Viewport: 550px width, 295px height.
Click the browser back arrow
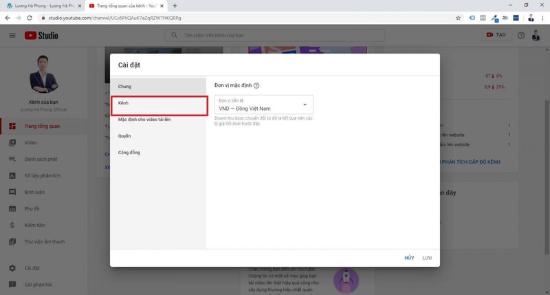(x=7, y=17)
